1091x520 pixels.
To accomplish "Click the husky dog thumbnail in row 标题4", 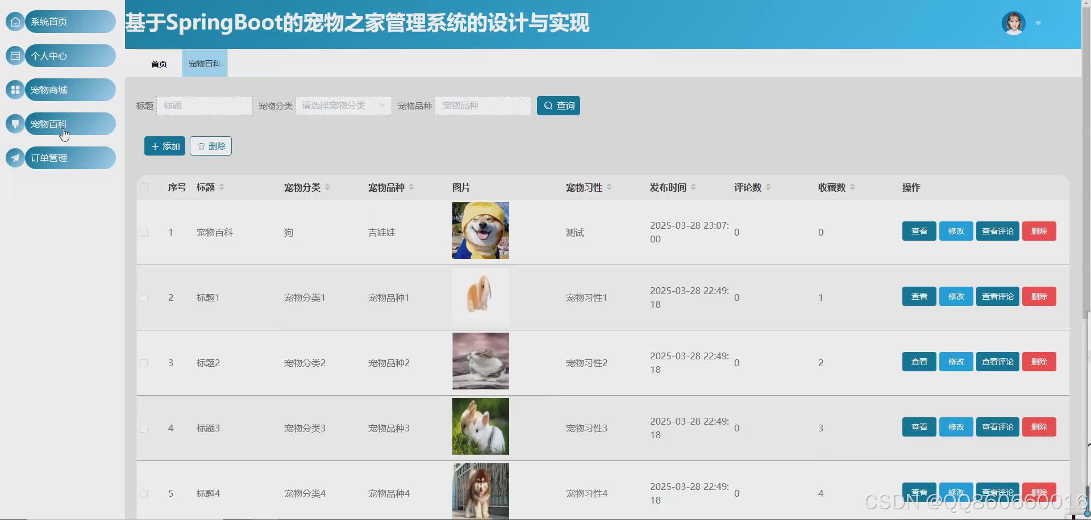I will tap(481, 491).
